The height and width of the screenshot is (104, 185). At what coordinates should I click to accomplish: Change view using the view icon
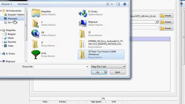coord(108,4)
